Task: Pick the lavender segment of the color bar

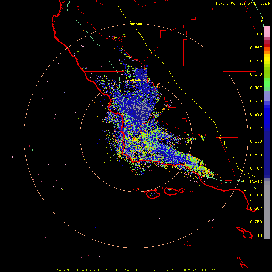Action: pos(267,96)
